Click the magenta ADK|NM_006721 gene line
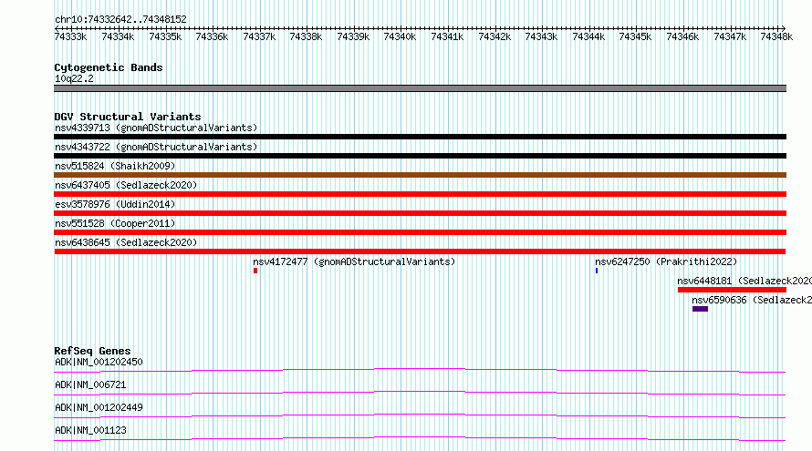 click(420, 393)
